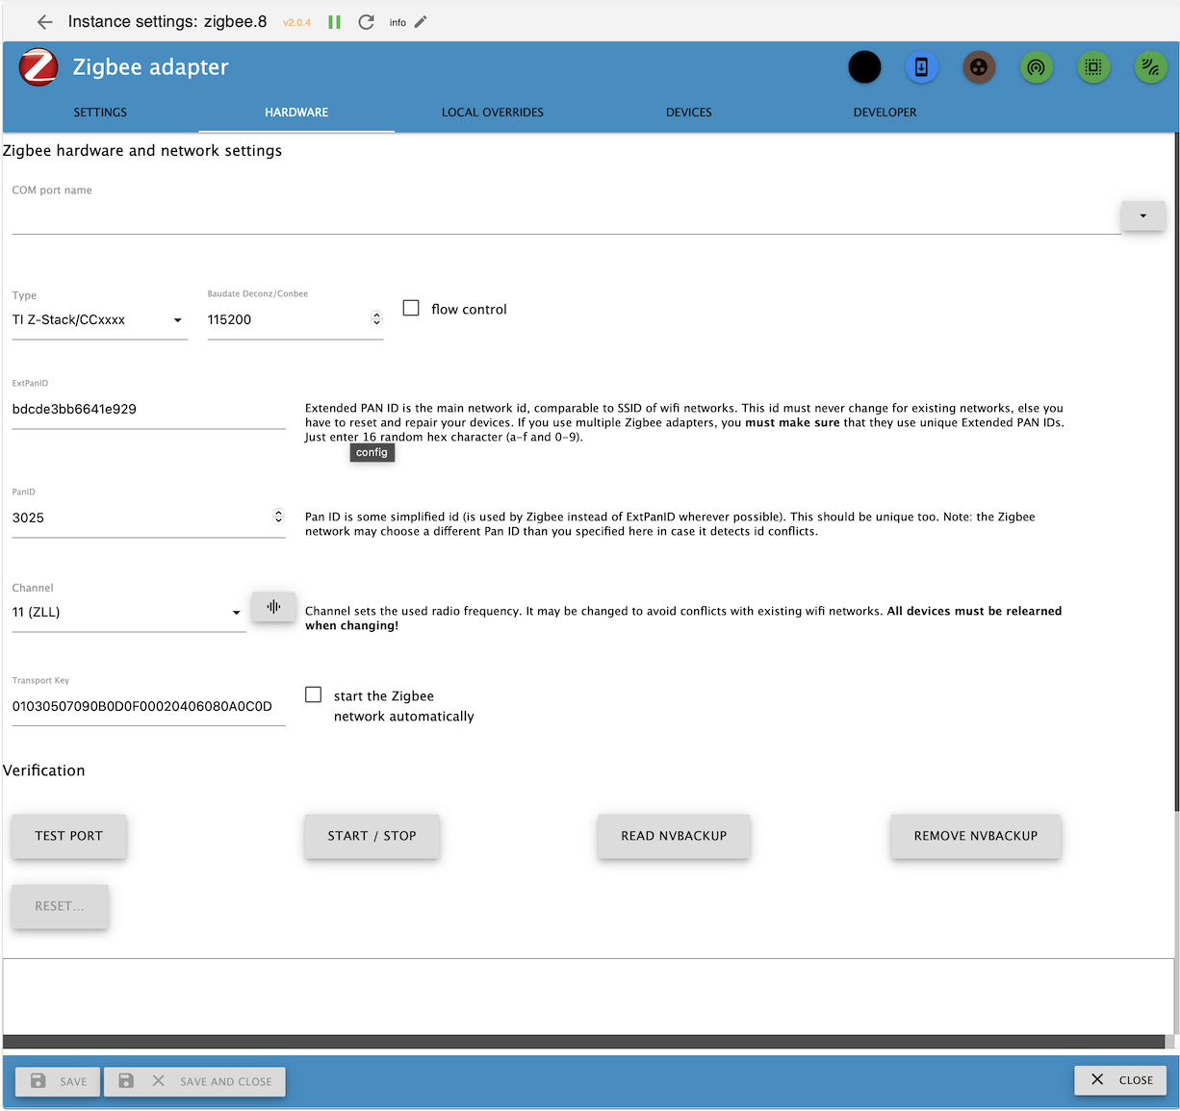The width and height of the screenshot is (1180, 1111).
Task: Restart the instance with reload icon
Action: coord(366,22)
